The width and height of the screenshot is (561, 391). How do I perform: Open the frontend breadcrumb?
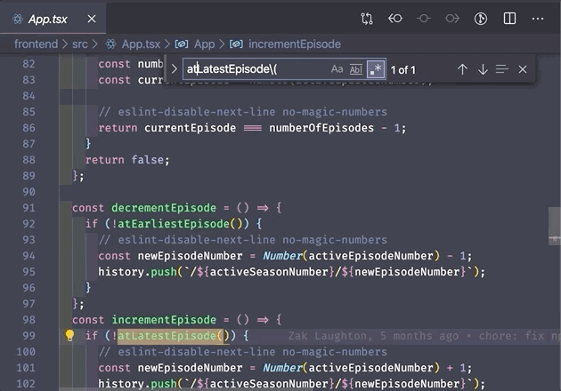[x=36, y=44]
